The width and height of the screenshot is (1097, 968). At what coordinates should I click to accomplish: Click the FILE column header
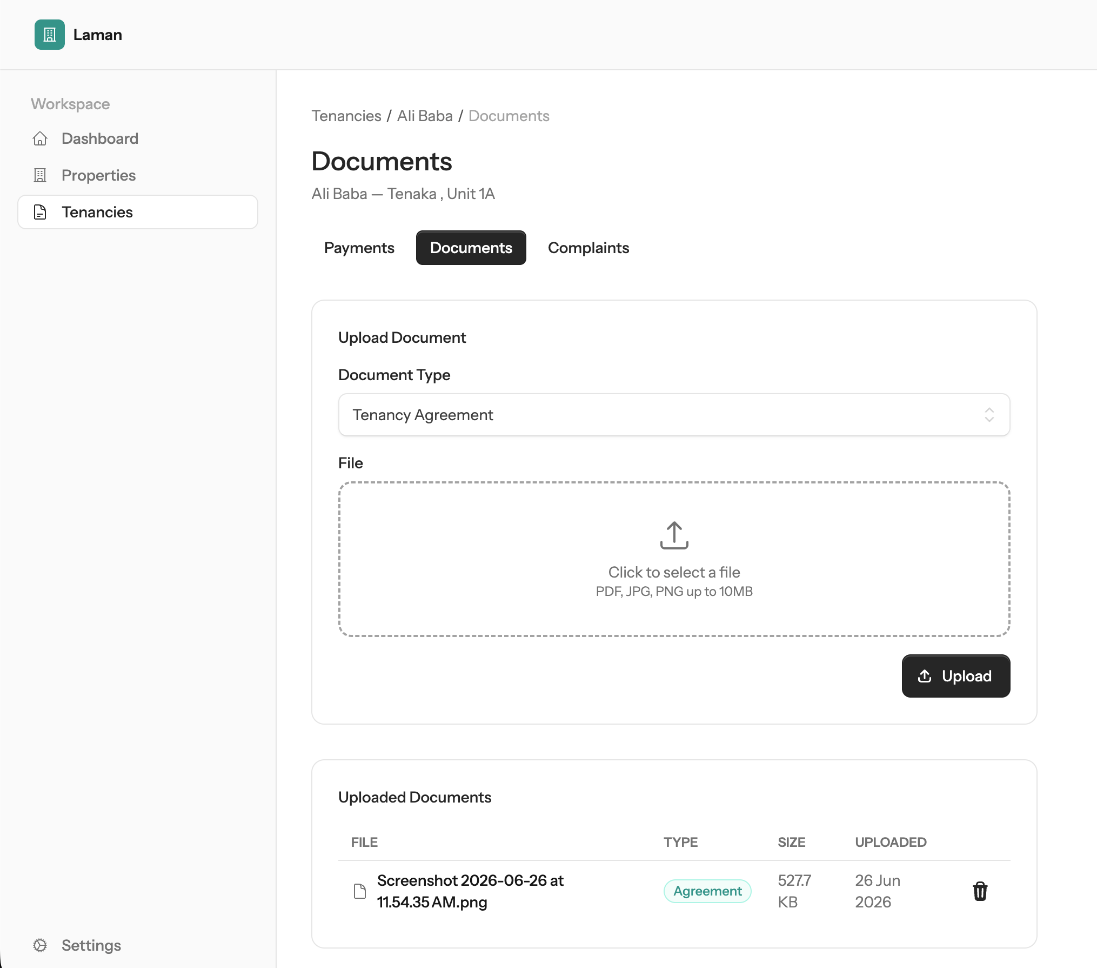pyautogui.click(x=364, y=842)
